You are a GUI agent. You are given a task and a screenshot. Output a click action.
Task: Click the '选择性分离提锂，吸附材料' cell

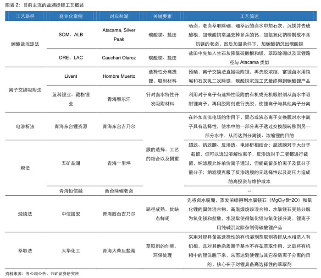point(162,76)
